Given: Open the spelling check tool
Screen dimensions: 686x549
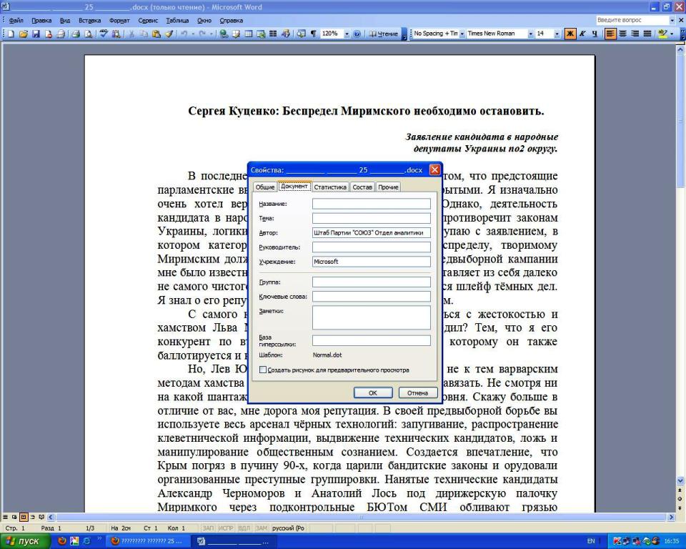Looking at the screenshot, I should coord(104,34).
